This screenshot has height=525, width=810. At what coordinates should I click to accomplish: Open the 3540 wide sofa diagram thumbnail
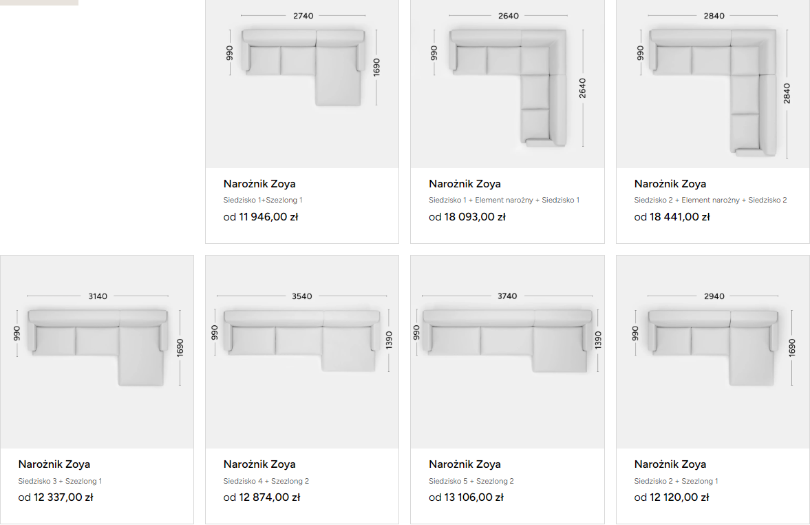point(302,352)
